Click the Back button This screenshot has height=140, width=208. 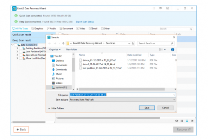click(21, 129)
